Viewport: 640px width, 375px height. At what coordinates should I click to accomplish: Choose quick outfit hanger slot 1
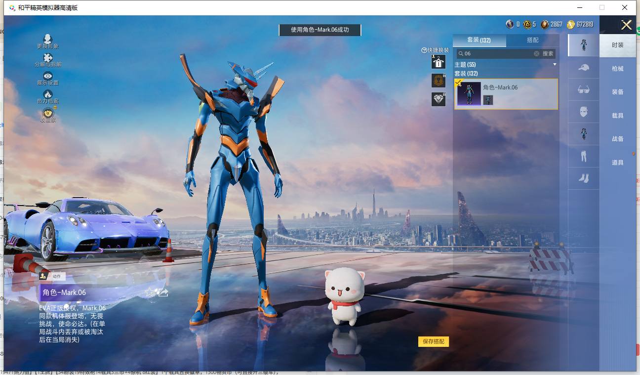(x=439, y=62)
